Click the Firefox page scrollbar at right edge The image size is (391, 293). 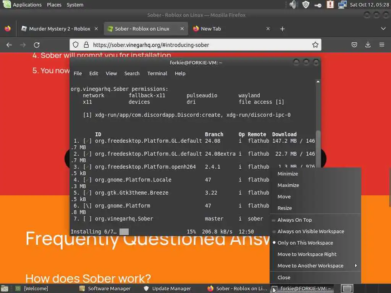(x=390, y=187)
